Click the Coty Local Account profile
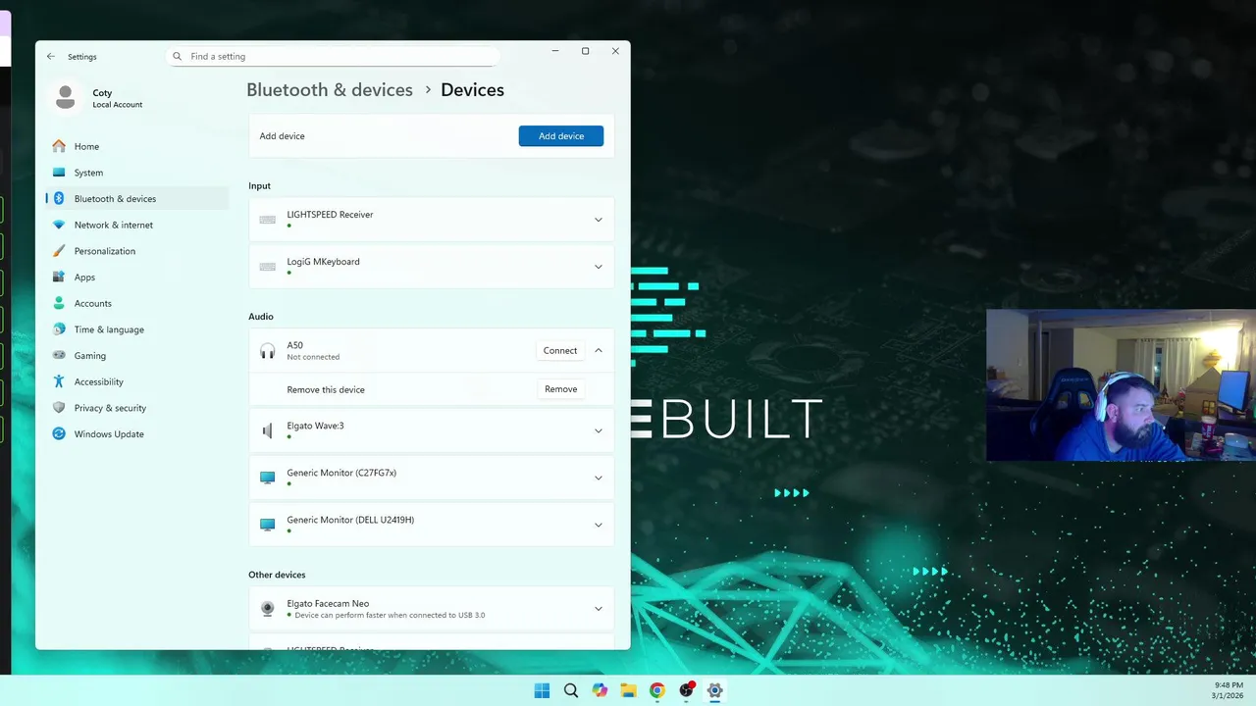This screenshot has height=706, width=1256. (98, 98)
